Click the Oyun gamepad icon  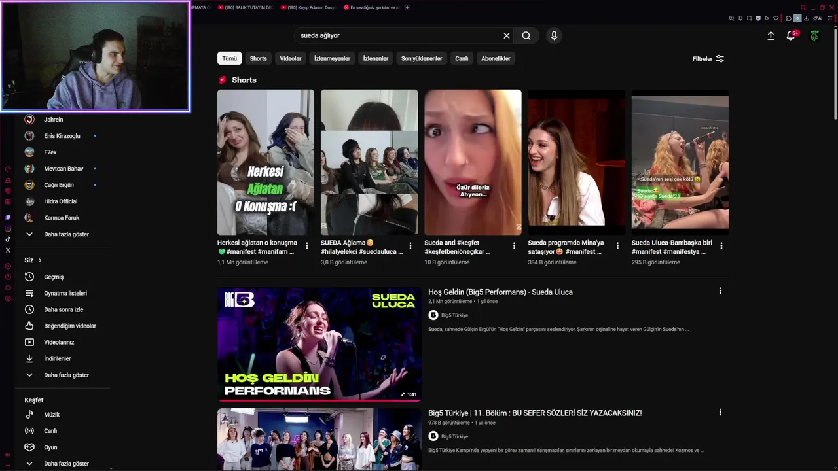[29, 447]
